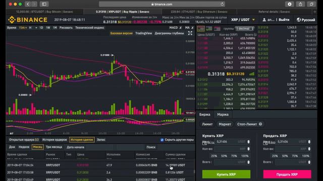The image size is (323, 181).
Task: Click the green 'Купить XRP' button
Action: (226, 174)
